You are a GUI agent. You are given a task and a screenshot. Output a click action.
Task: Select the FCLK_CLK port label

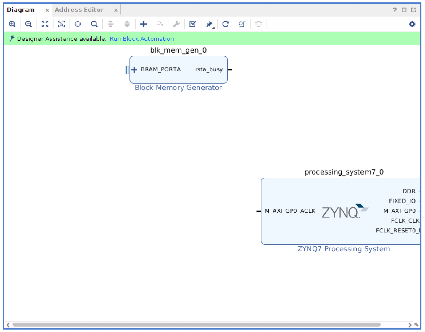click(x=405, y=221)
